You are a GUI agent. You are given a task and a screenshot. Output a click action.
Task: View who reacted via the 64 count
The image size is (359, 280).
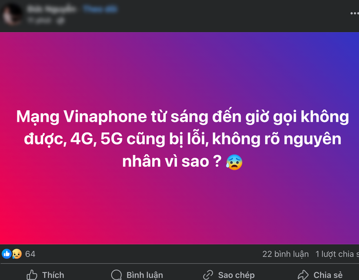point(30,254)
